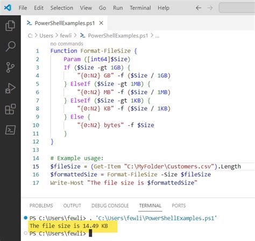
Task: Click the 'Param ([int64]$Size)' line
Action: coord(97,59)
